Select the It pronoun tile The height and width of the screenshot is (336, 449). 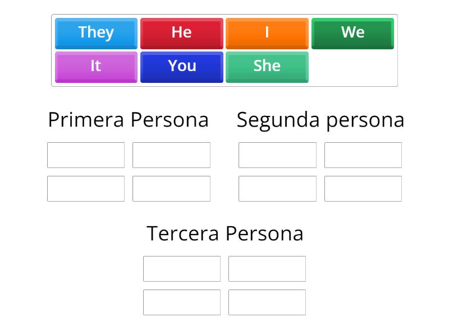pyautogui.click(x=95, y=66)
